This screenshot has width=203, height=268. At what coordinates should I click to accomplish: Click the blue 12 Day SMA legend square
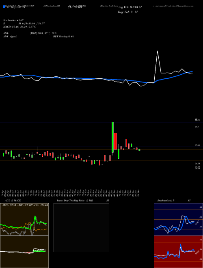pos(4,6)
